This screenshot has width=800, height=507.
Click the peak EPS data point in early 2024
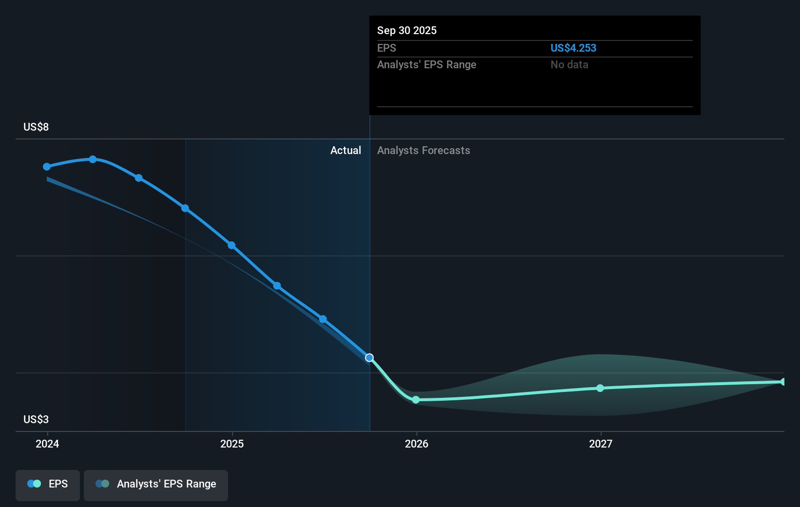click(x=93, y=159)
